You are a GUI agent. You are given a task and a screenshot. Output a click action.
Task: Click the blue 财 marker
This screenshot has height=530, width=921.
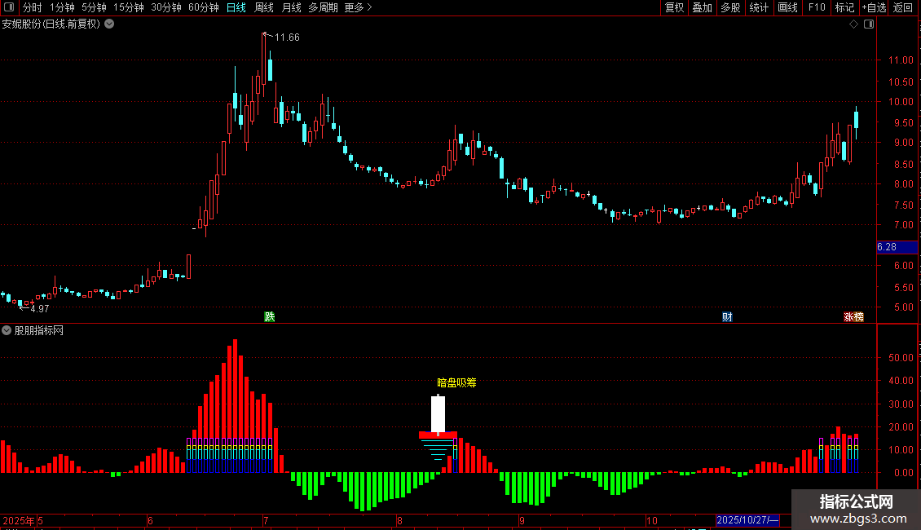tap(727, 317)
